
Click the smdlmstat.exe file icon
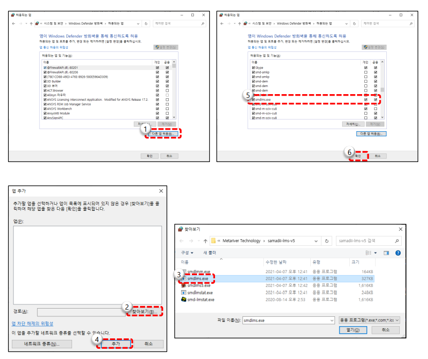pyautogui.click(x=183, y=292)
